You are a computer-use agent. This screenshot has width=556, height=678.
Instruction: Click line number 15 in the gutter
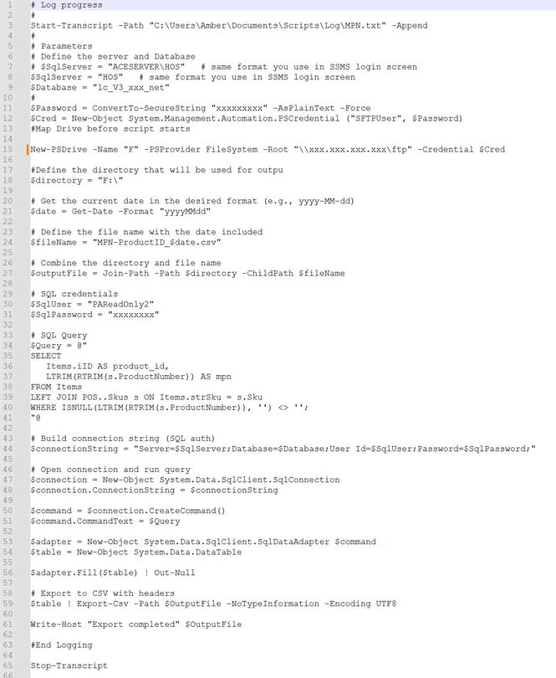(8, 149)
